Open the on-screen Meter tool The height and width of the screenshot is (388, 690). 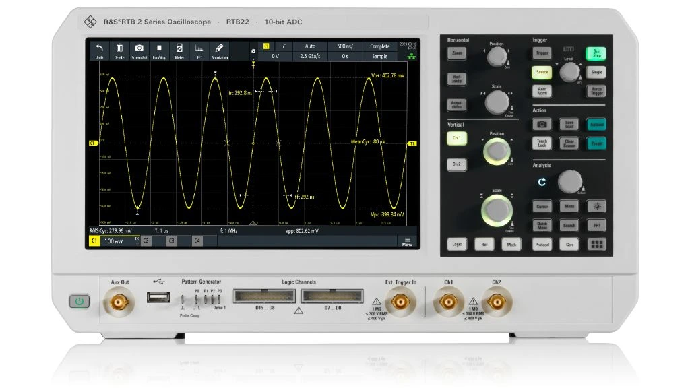coord(179,51)
